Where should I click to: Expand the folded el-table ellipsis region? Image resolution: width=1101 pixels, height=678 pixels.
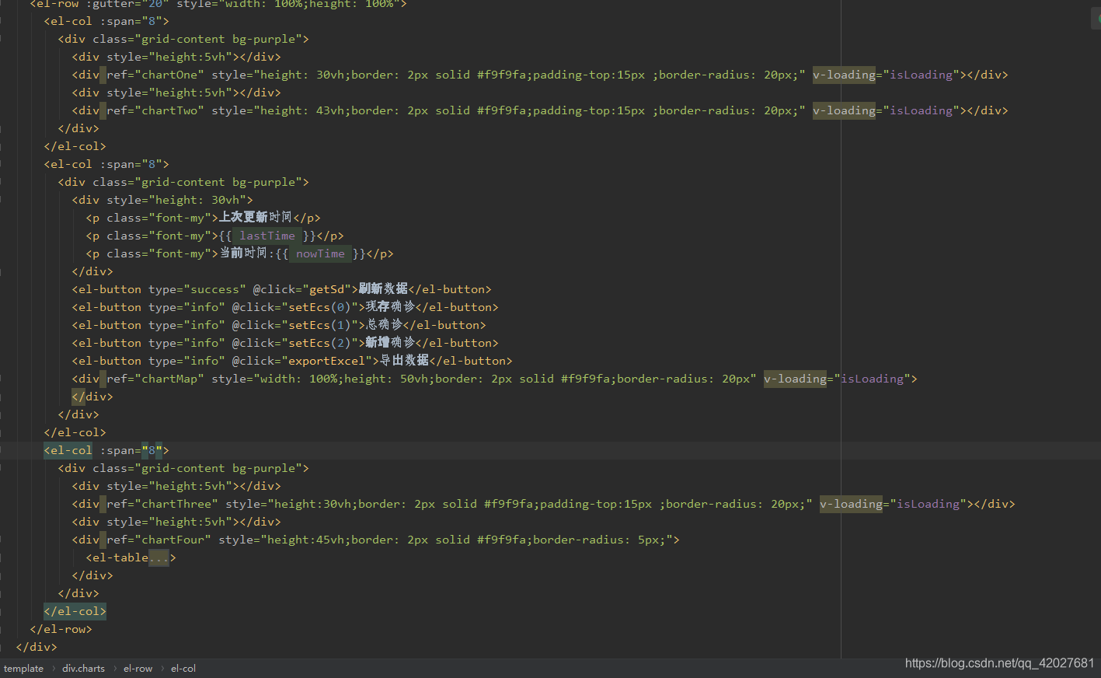pyautogui.click(x=159, y=557)
